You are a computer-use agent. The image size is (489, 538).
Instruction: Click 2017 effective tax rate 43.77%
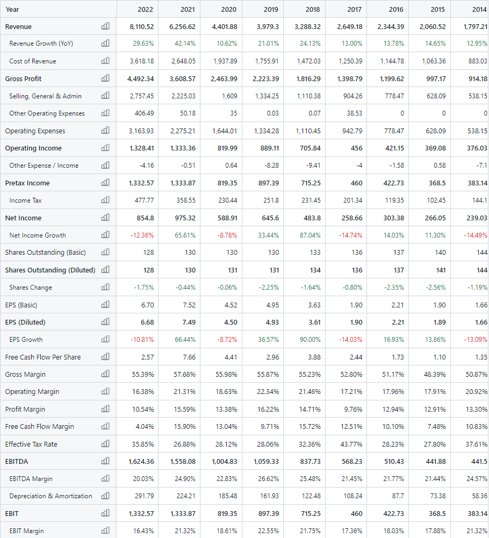pyautogui.click(x=351, y=444)
